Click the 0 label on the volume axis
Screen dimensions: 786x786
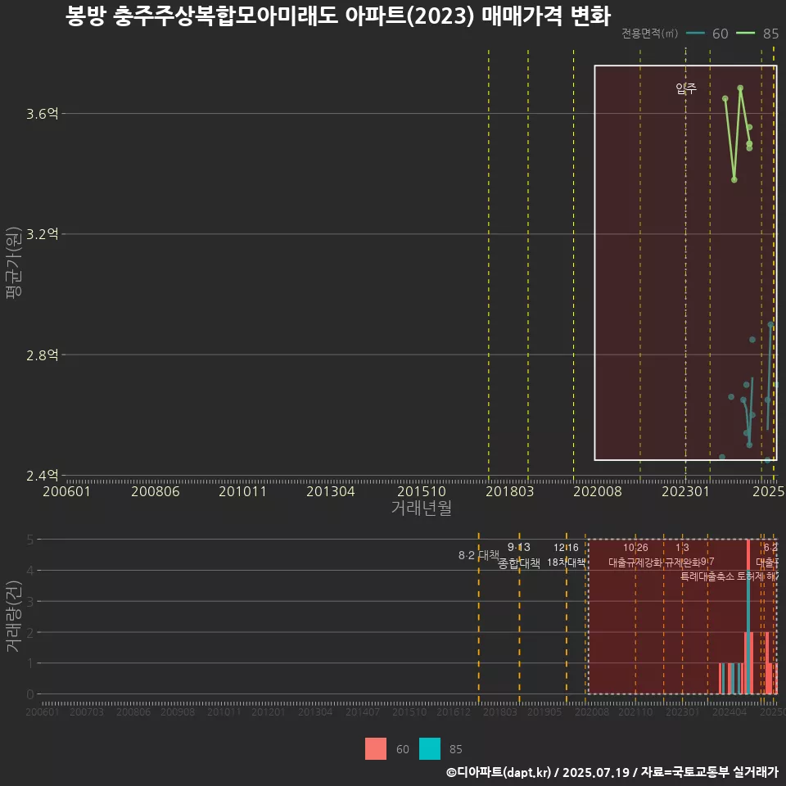pos(30,694)
